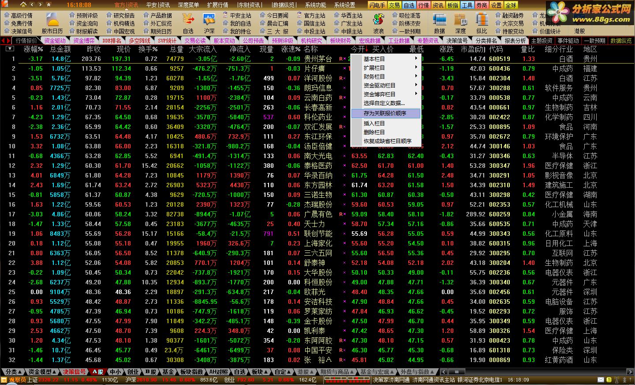The image size is (635, 385).
Task: Click the red tab-scroll arrows at left
Action: coord(6,41)
